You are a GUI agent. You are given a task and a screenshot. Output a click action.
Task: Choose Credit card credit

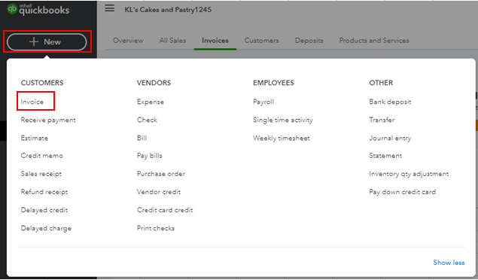pyautogui.click(x=165, y=210)
